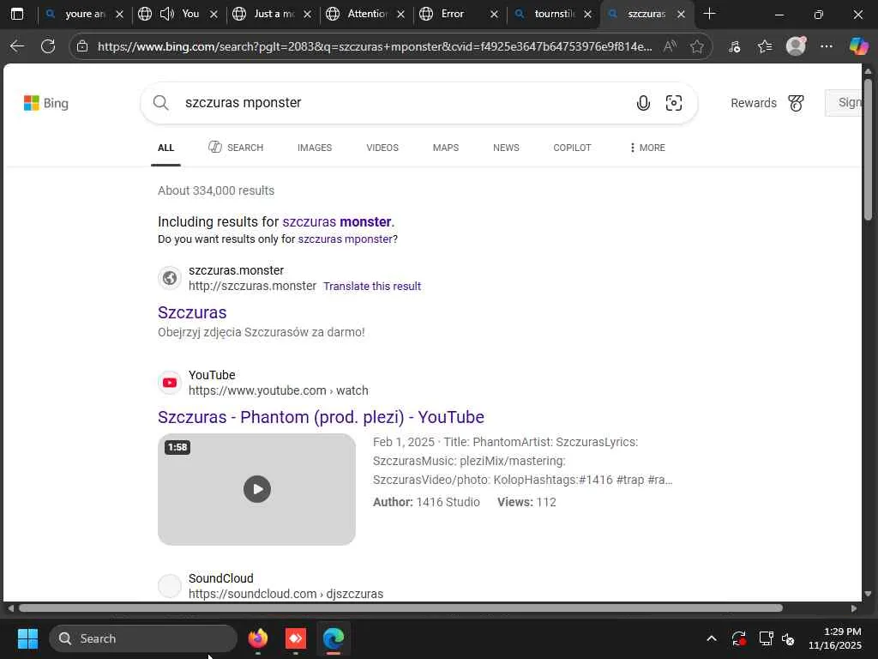Click the Edge icon in the taskbar

coord(334,638)
